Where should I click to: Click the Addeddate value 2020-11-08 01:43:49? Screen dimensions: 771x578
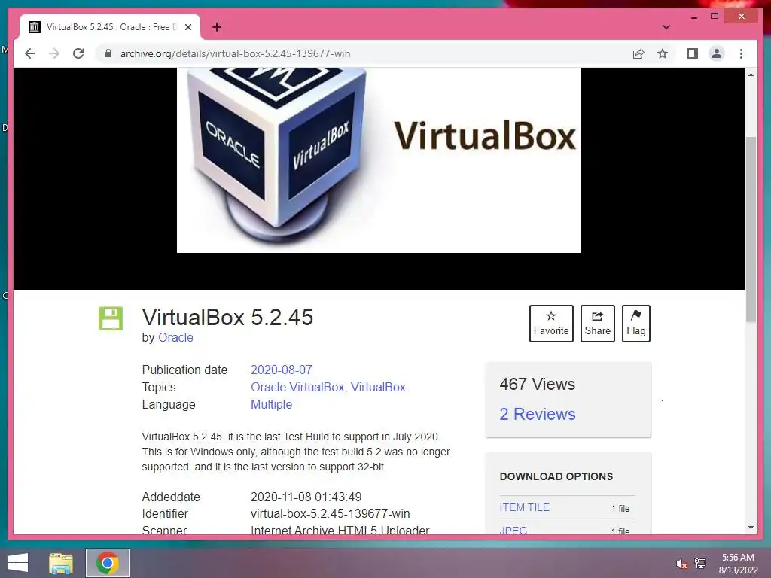306,497
